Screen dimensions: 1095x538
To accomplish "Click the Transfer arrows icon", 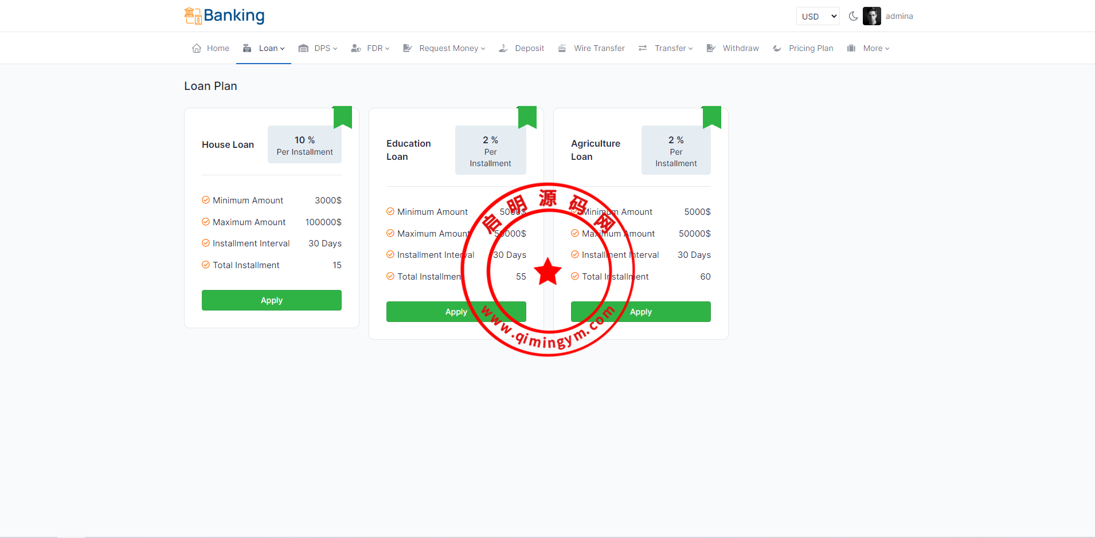I will (643, 48).
